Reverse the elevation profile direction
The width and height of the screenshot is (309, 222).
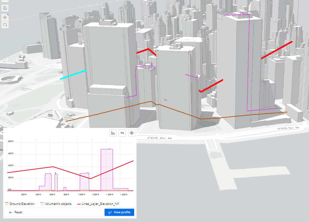coord(122,133)
